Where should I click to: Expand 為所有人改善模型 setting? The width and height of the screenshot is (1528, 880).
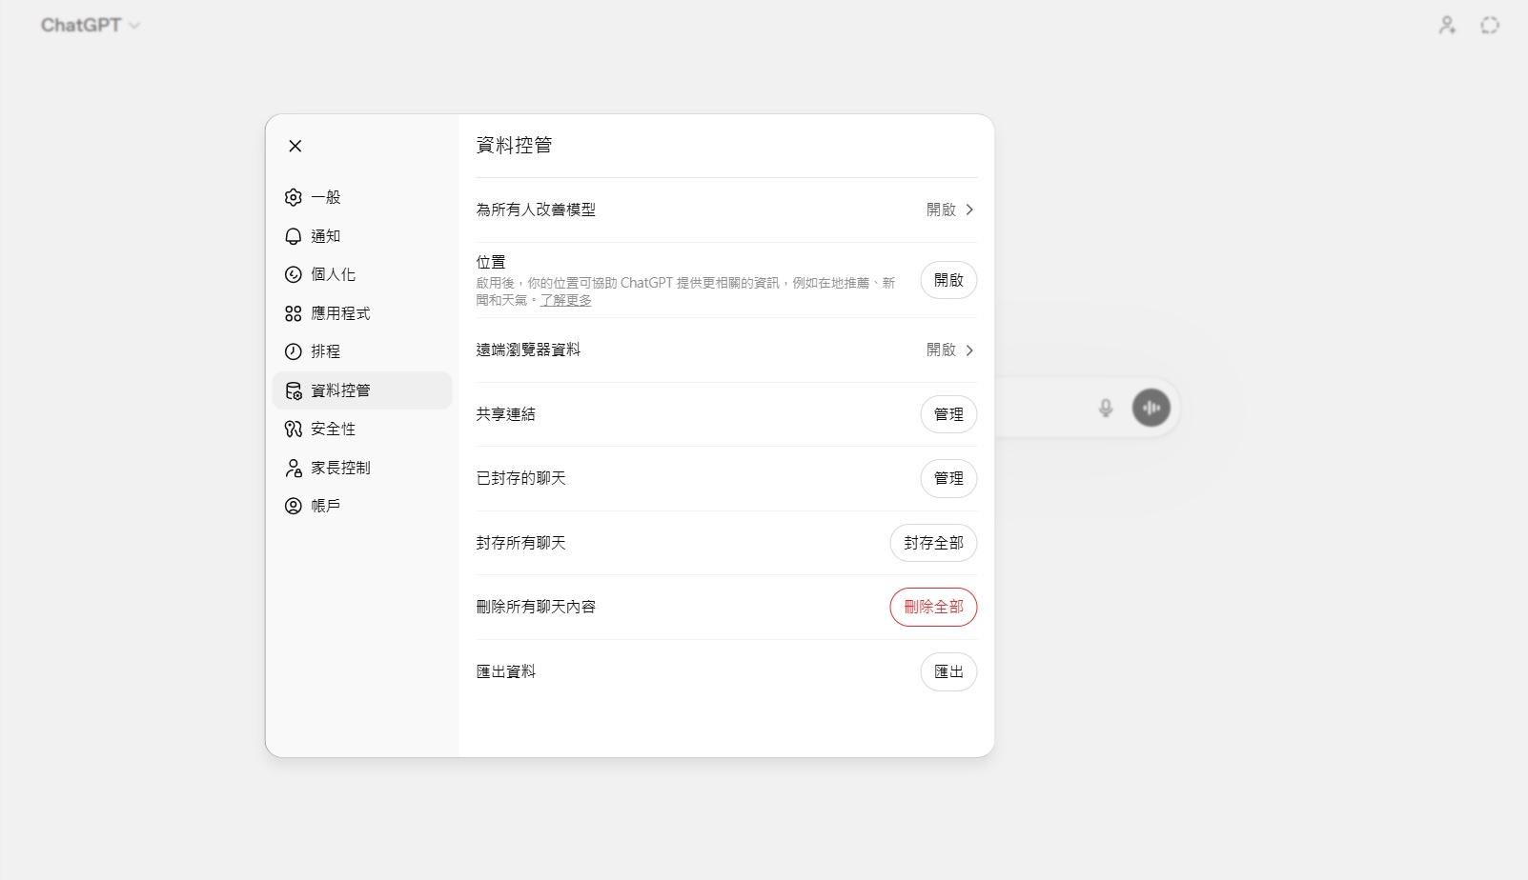[949, 210]
